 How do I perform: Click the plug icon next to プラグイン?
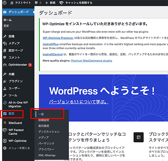click(5, 81)
